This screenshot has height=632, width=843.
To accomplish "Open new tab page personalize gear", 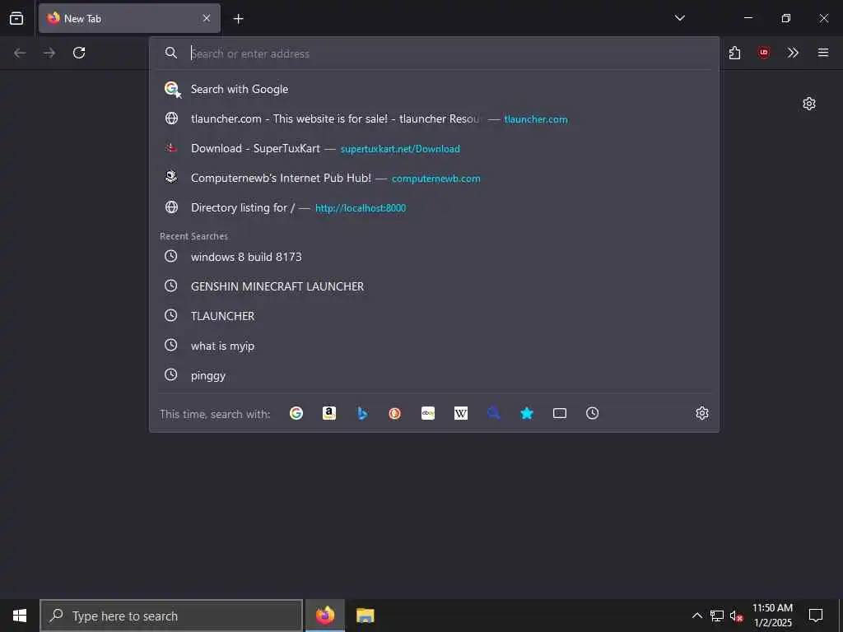I will pyautogui.click(x=809, y=104).
